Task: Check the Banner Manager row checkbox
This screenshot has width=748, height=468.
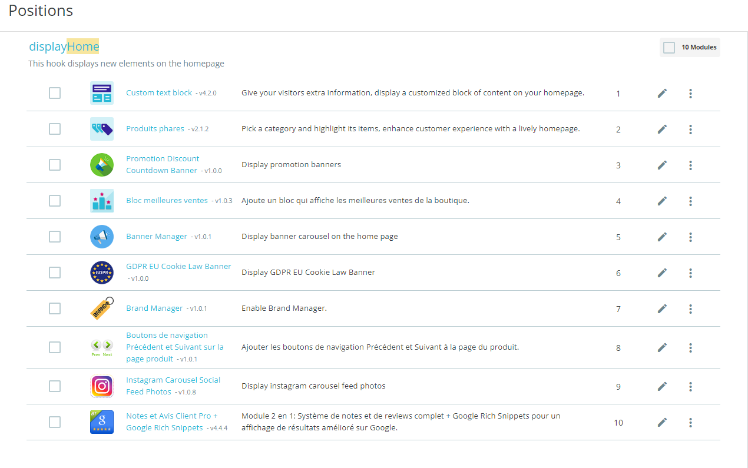Action: [55, 237]
